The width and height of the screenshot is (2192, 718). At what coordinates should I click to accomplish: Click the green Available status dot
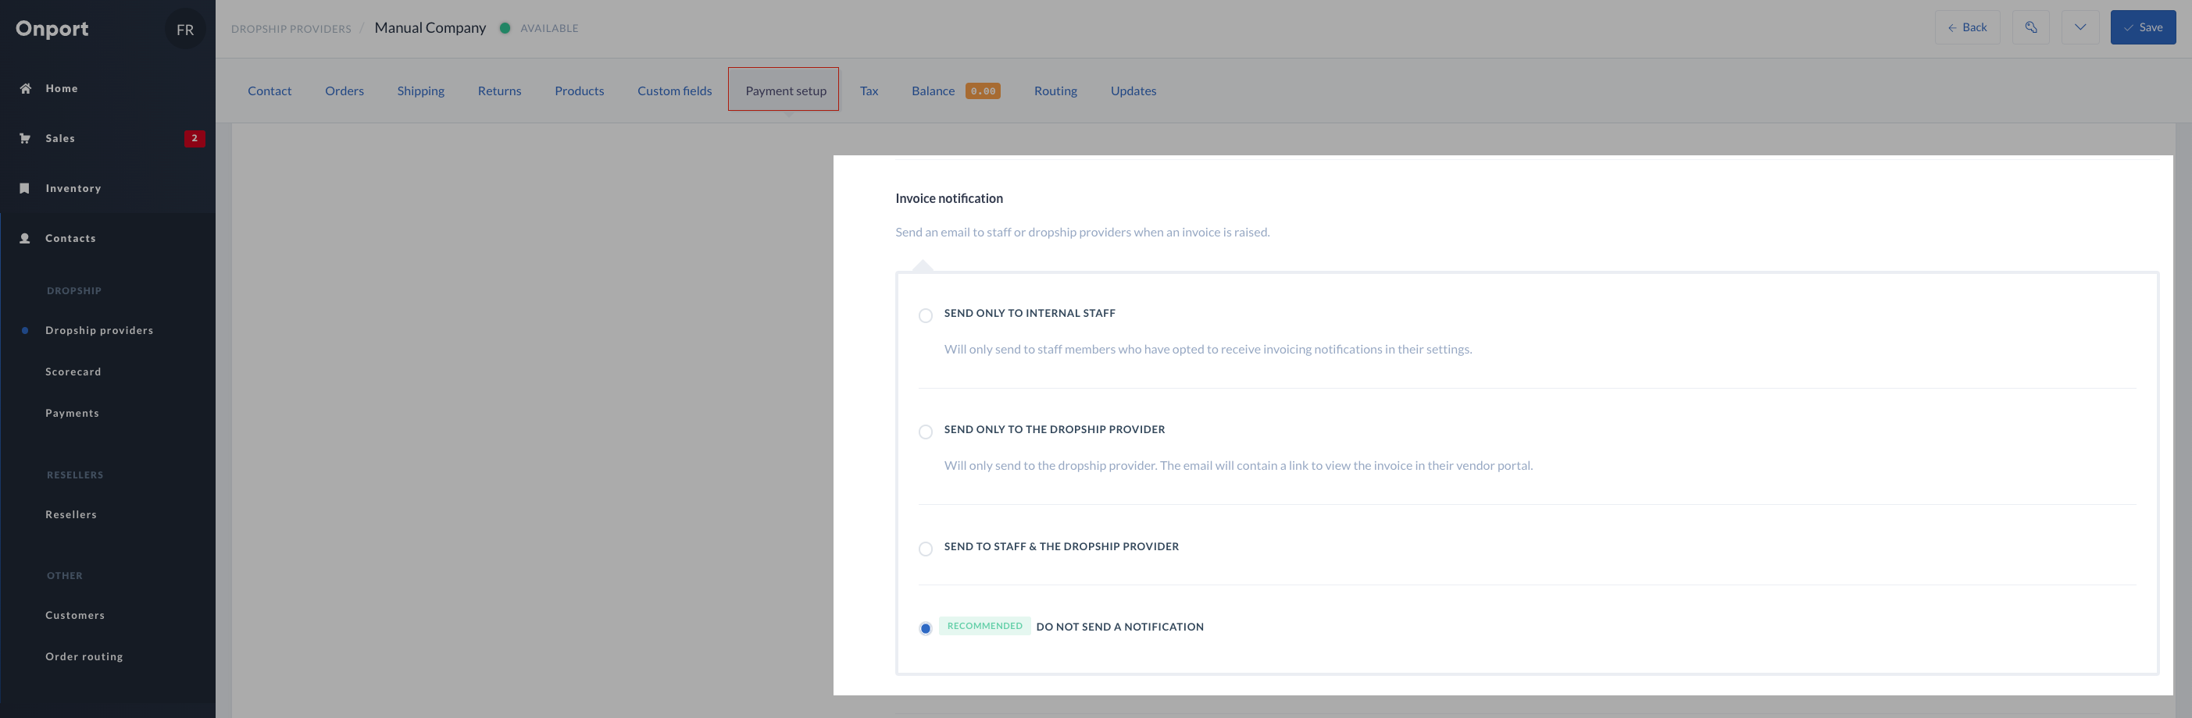coord(505,28)
